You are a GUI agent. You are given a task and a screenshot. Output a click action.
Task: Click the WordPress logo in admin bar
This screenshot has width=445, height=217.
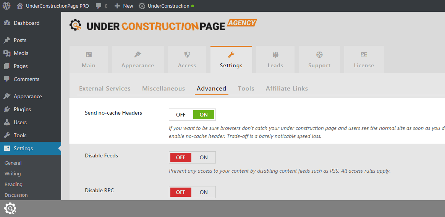6,6
